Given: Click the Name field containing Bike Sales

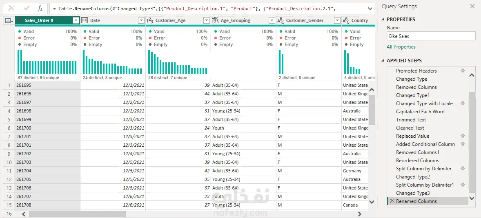Looking at the screenshot, I should coord(431,36).
